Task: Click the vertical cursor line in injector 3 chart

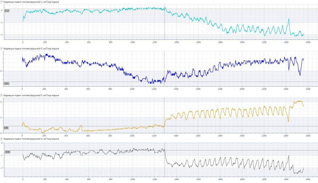Action: coord(164,111)
